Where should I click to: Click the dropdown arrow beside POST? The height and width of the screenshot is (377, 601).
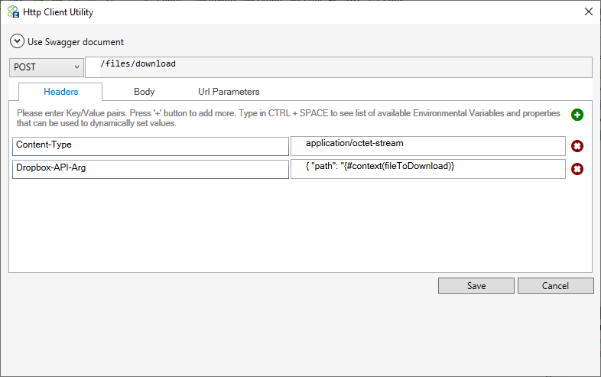pos(76,67)
